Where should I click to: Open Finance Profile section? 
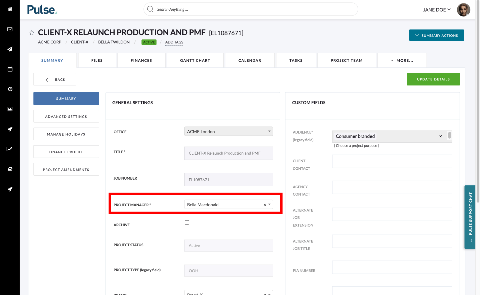pos(66,152)
